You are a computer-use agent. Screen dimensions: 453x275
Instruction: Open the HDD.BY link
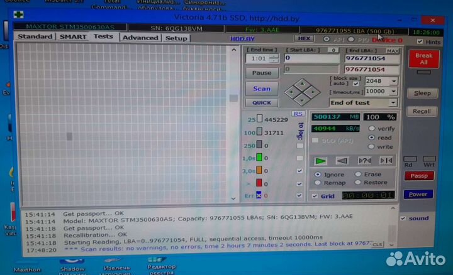coord(242,39)
